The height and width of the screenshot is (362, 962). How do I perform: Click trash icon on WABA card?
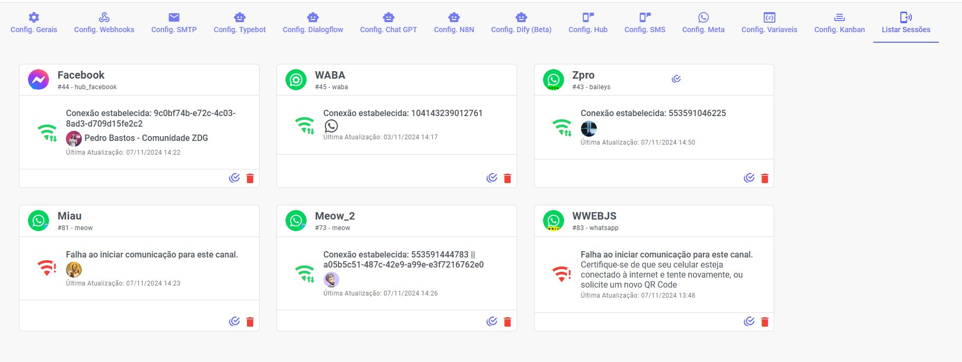point(508,178)
